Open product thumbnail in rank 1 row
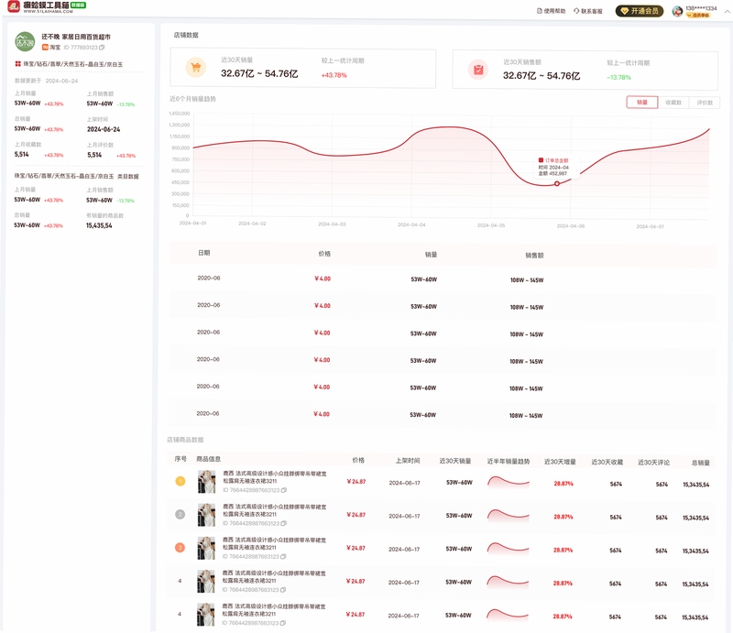Screen dimensions: 733x633 [206, 482]
